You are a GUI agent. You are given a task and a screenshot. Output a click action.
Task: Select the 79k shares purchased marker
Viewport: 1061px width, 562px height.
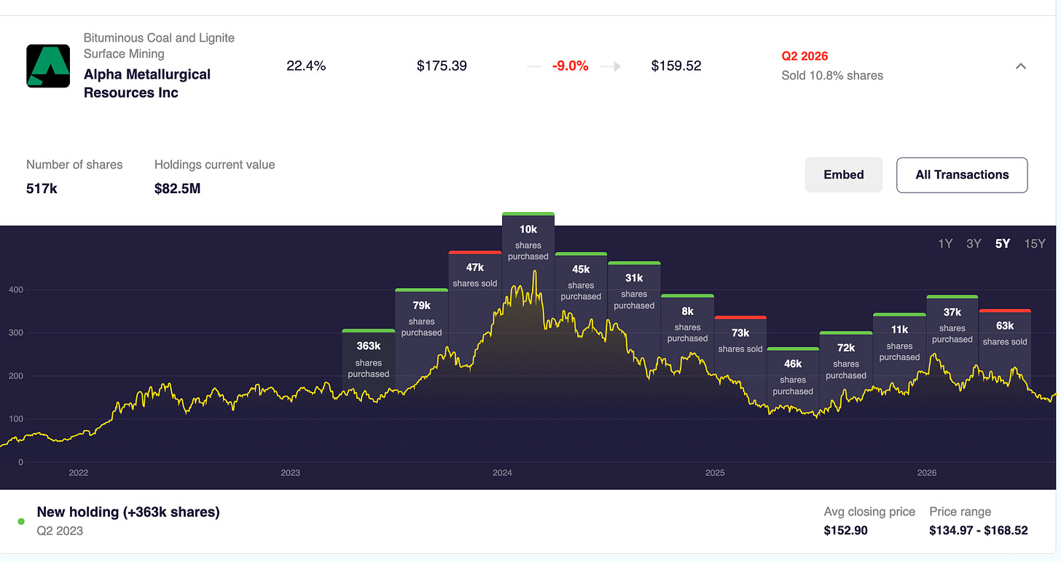click(x=422, y=319)
